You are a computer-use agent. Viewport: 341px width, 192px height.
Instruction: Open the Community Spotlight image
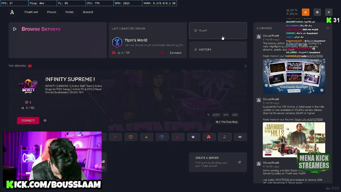pos(294,76)
